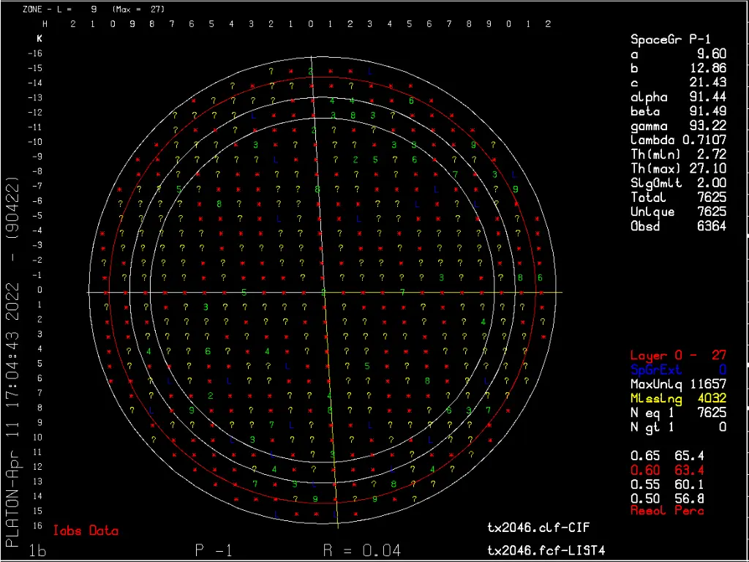Select the 'tx2046.fcf-LIST4' file name
The width and height of the screenshot is (749, 562).
[x=546, y=550]
